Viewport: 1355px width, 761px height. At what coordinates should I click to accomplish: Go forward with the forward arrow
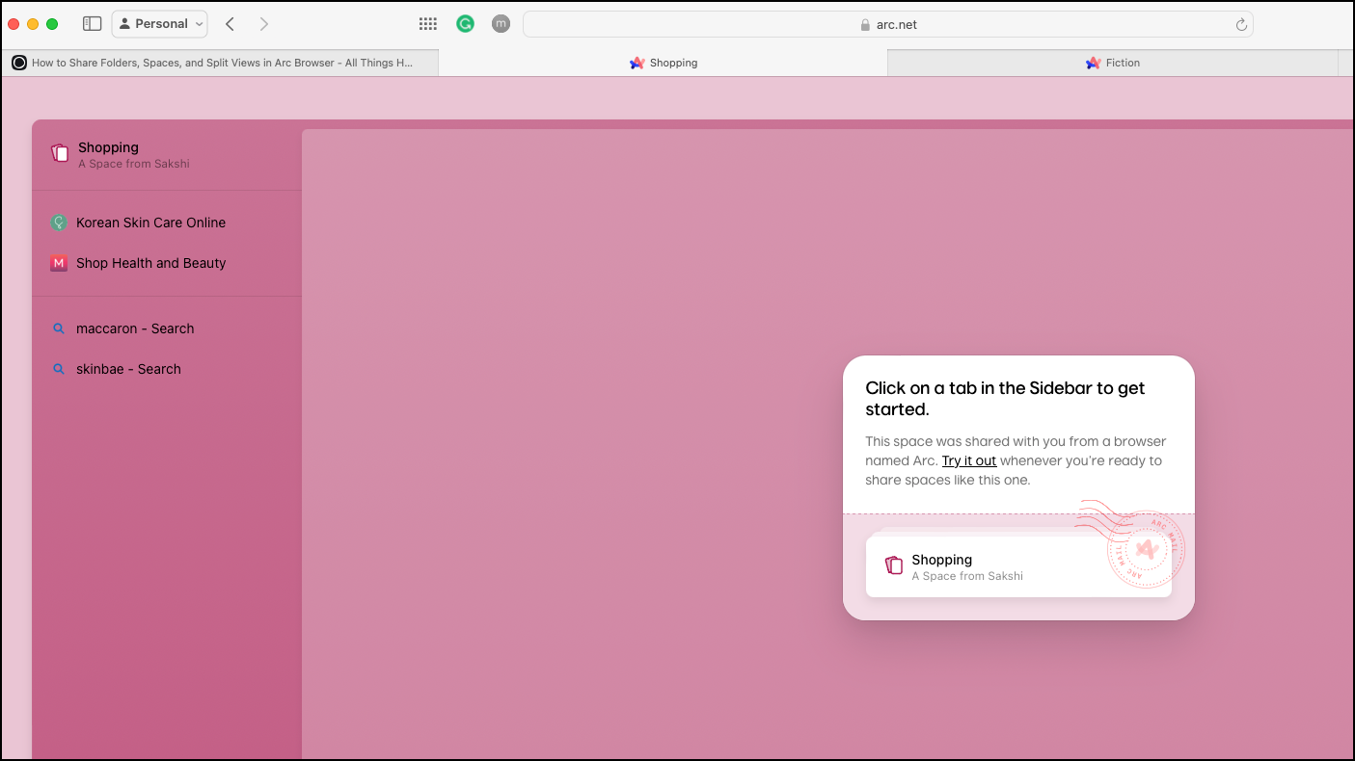(264, 24)
